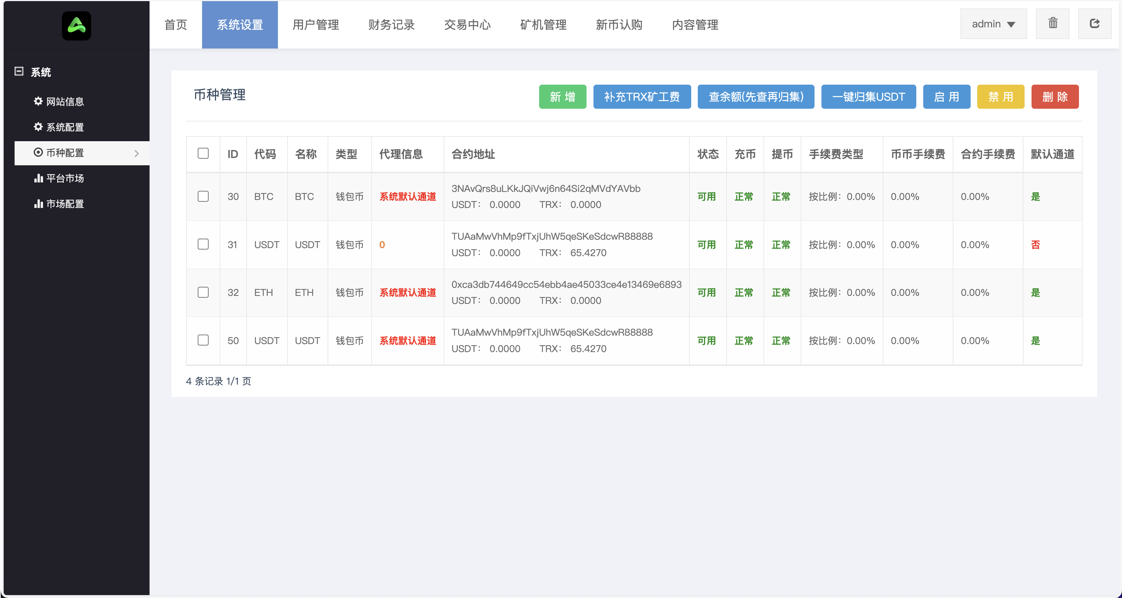Click the chart icon beside 市场配置

38,204
